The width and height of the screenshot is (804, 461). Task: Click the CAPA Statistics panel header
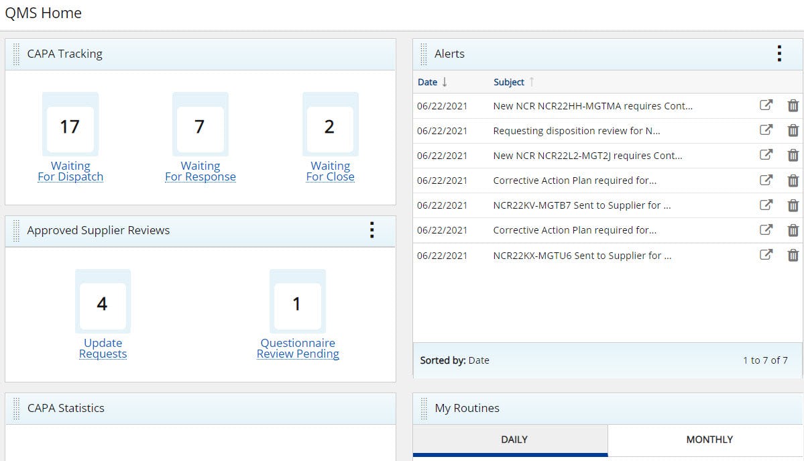click(x=65, y=408)
